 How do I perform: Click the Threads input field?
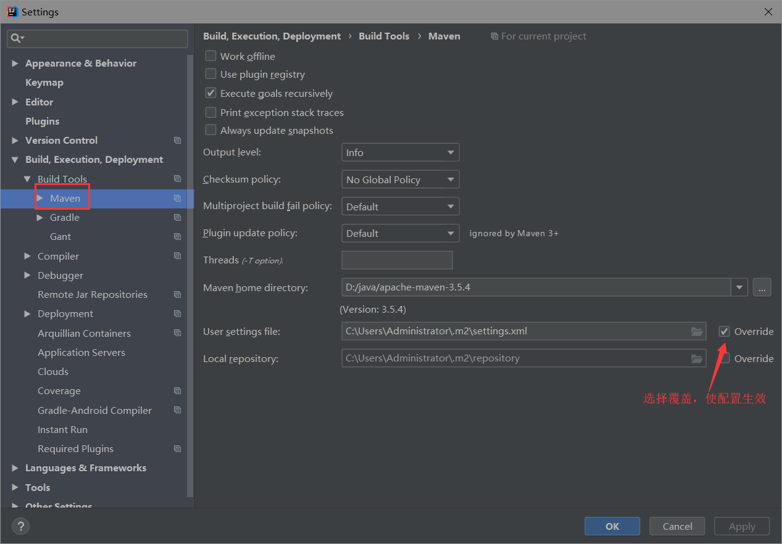click(x=397, y=260)
